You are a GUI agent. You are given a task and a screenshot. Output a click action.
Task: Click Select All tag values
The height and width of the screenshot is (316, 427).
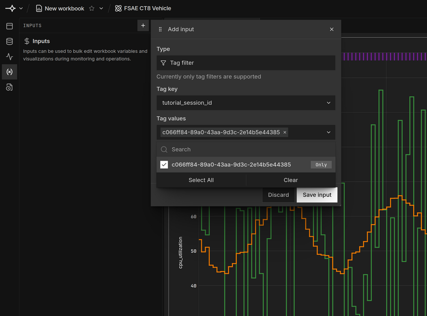201,180
